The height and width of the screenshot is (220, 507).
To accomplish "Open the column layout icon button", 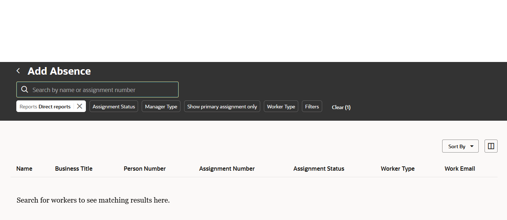I will tap(491, 146).
